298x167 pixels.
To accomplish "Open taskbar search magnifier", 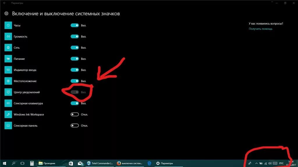I will (13, 163).
